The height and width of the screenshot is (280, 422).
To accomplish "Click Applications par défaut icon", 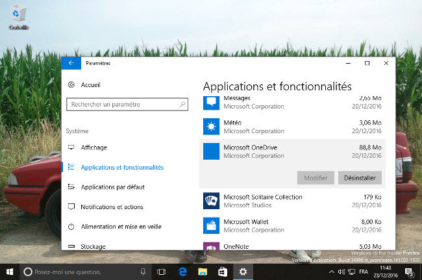I will tap(71, 186).
